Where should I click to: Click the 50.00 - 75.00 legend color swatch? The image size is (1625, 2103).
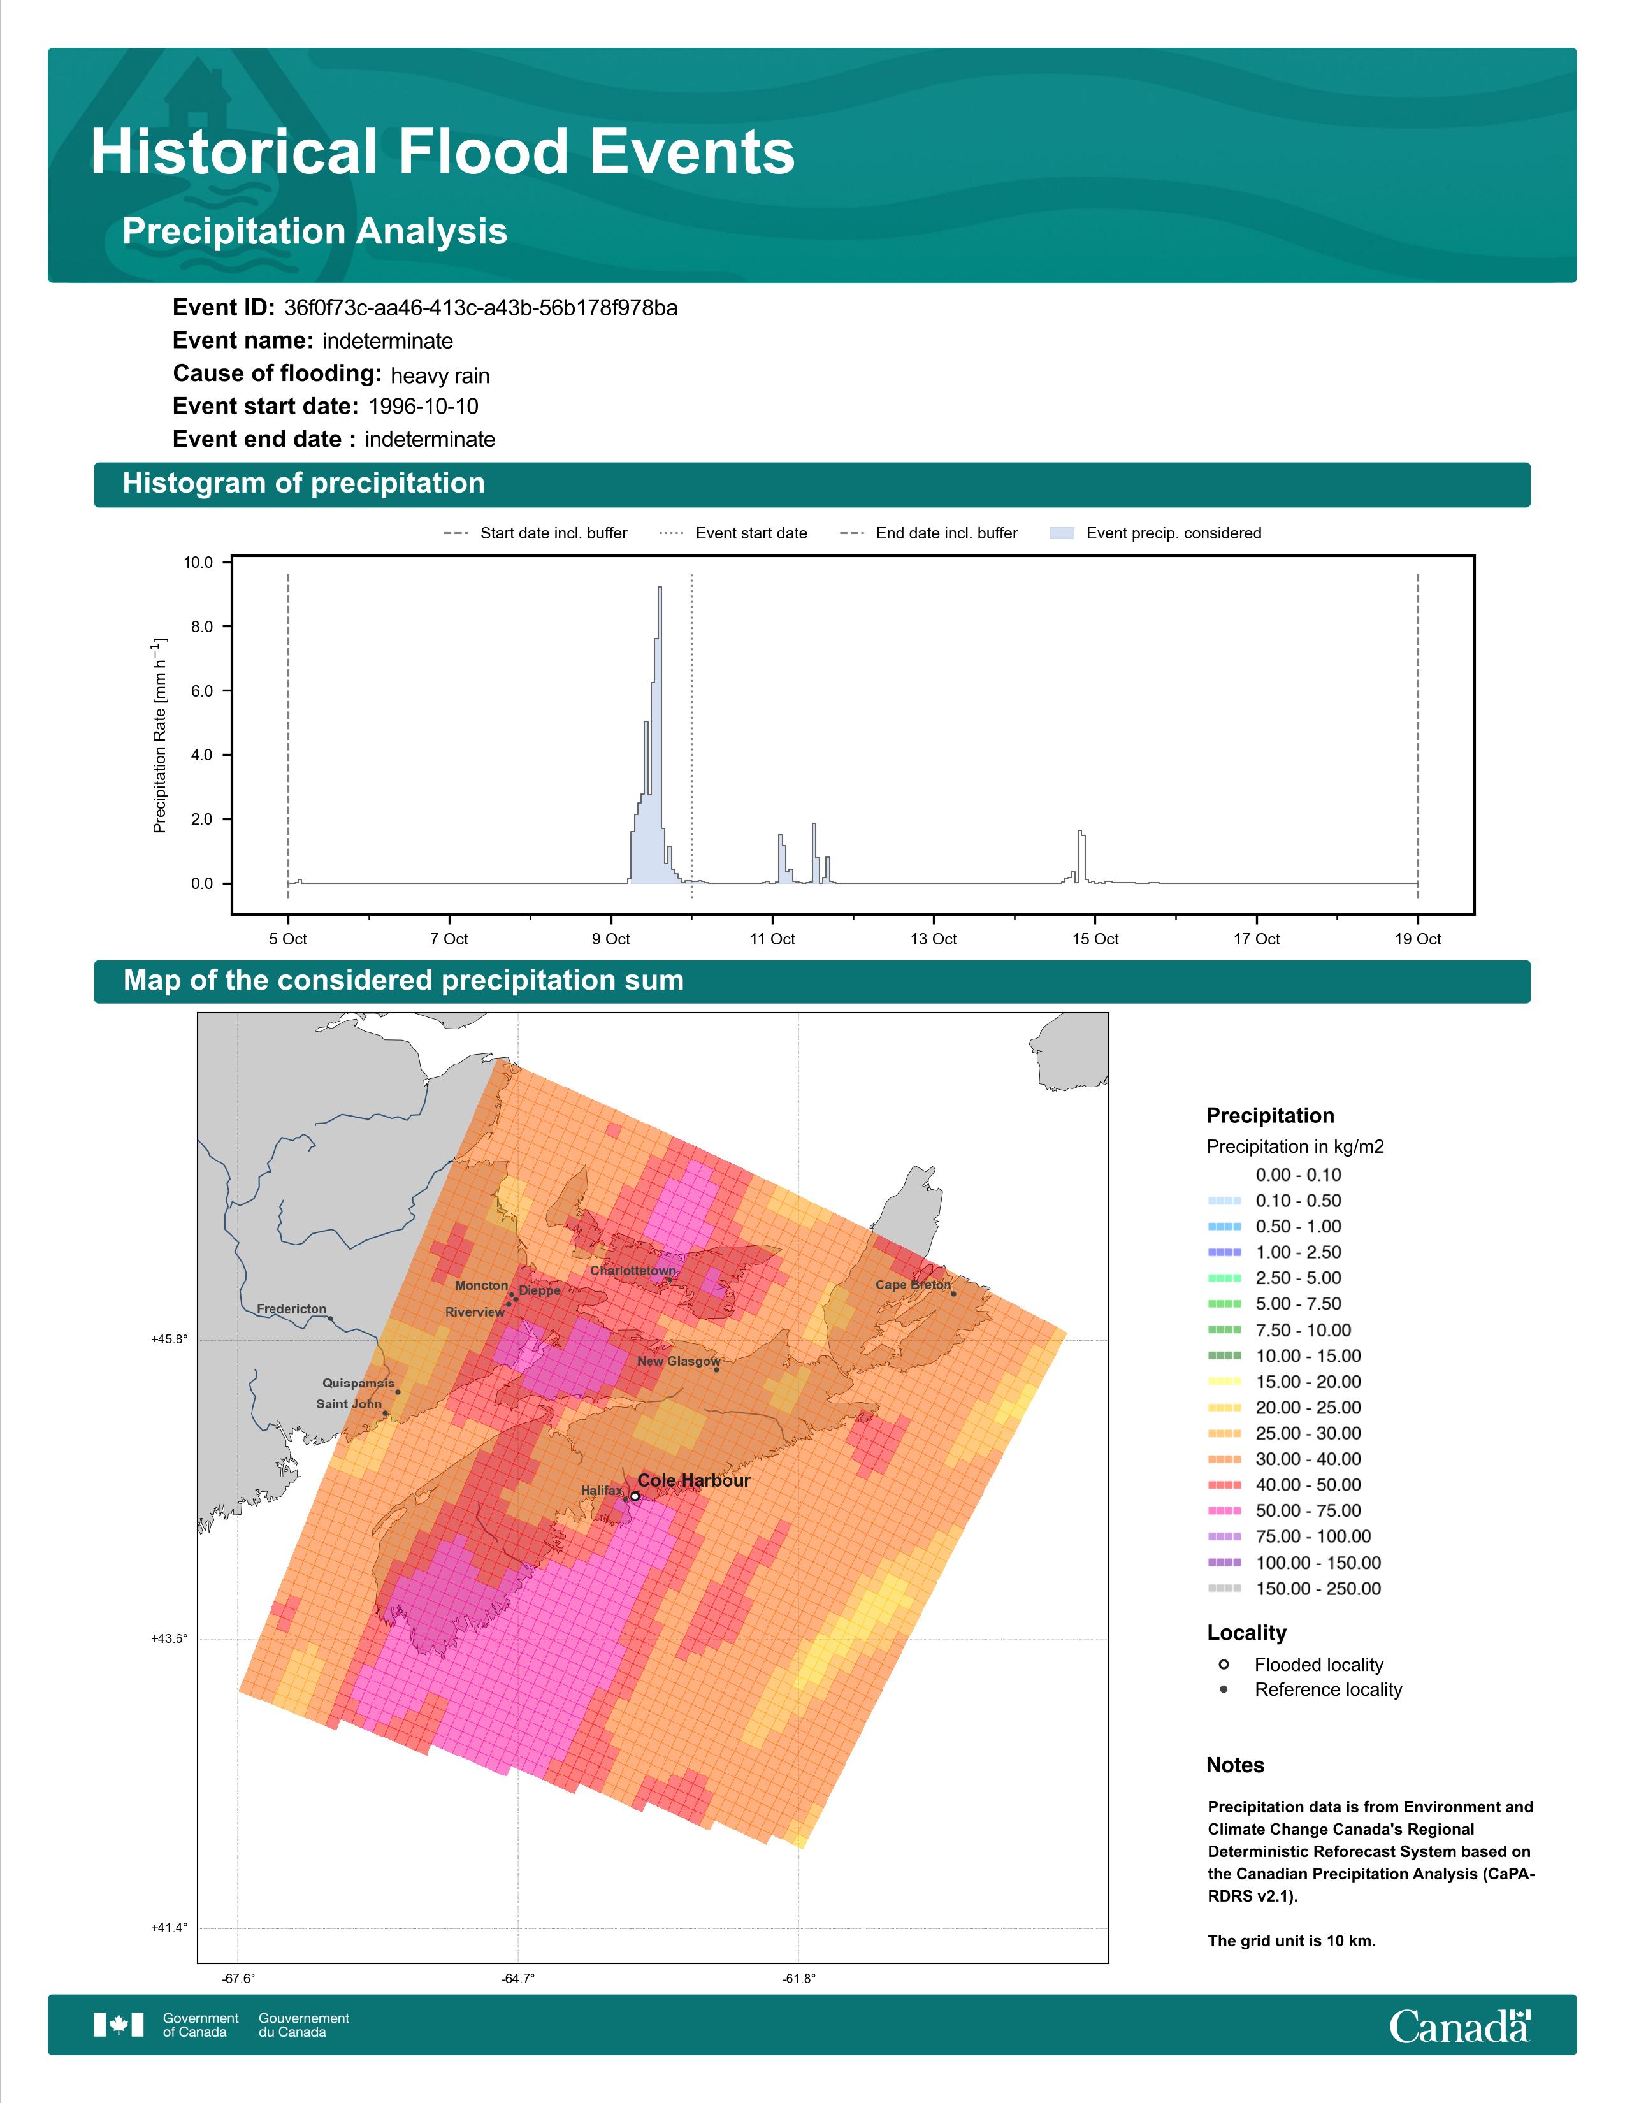point(1225,1511)
